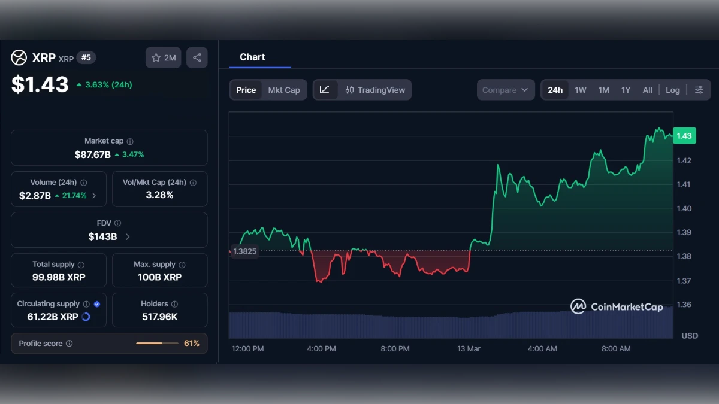719x404 pixels.
Task: Enable Log scale on the chart
Action: click(x=672, y=89)
